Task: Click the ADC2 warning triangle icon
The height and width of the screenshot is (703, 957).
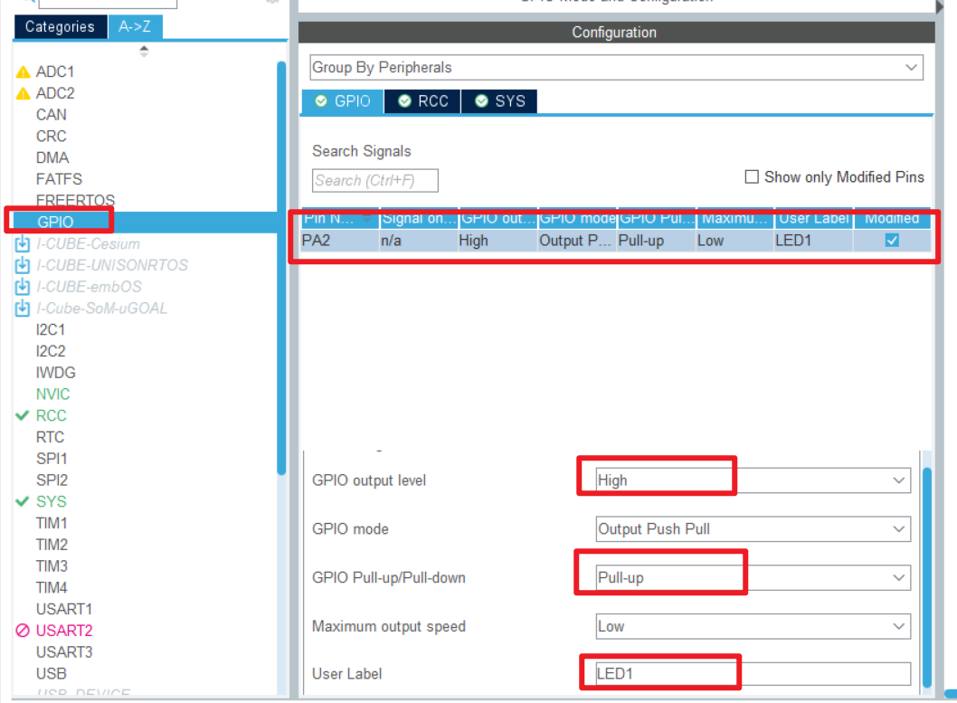Action: coord(24,93)
